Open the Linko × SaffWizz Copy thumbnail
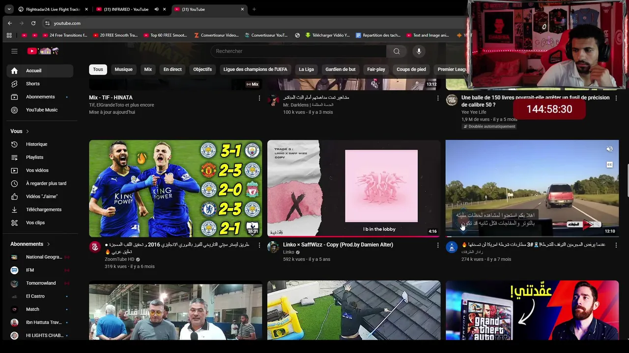The image size is (629, 353). point(354,188)
